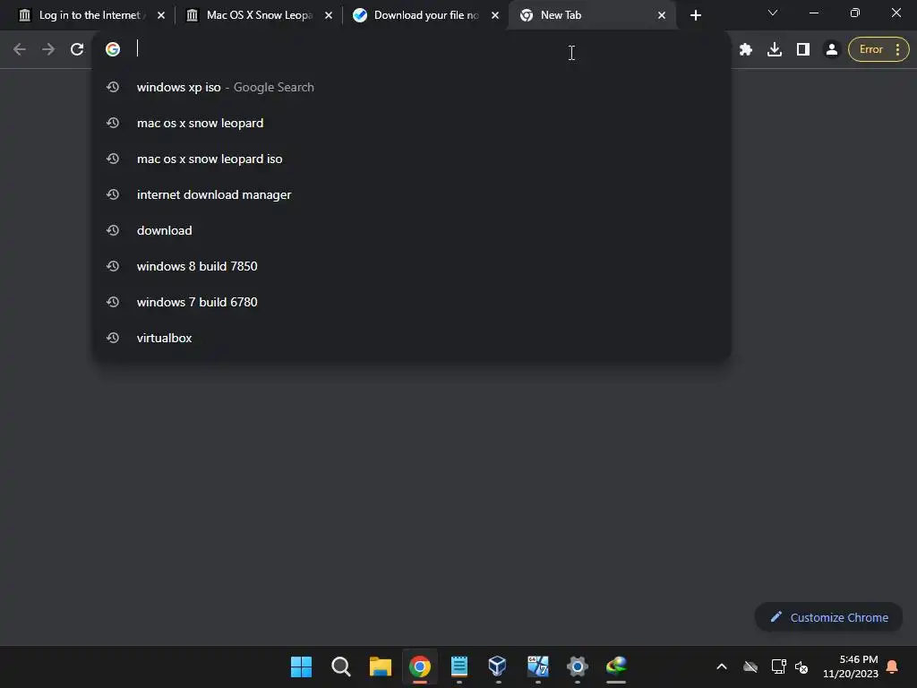This screenshot has height=688, width=917.
Task: Click the muted volume tray icon
Action: (801, 666)
